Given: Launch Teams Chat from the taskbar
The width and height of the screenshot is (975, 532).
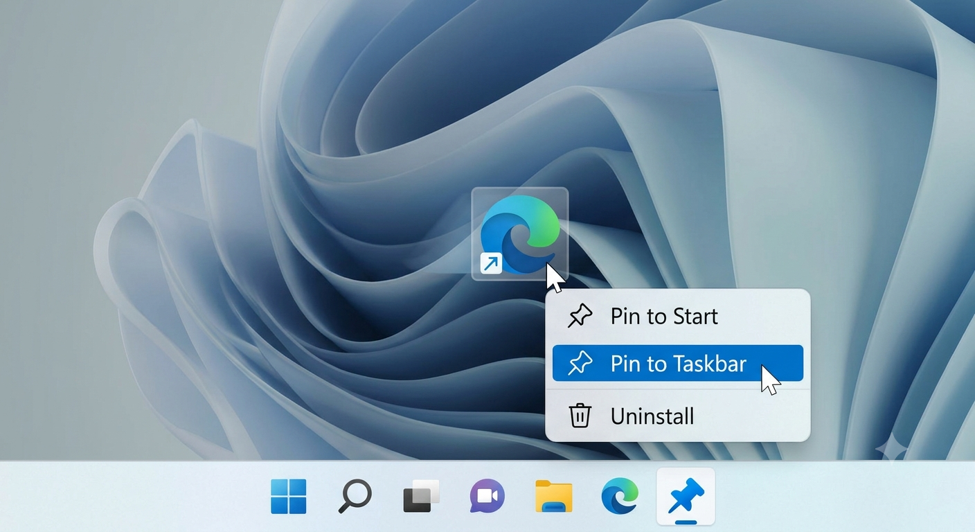Looking at the screenshot, I should [x=487, y=497].
